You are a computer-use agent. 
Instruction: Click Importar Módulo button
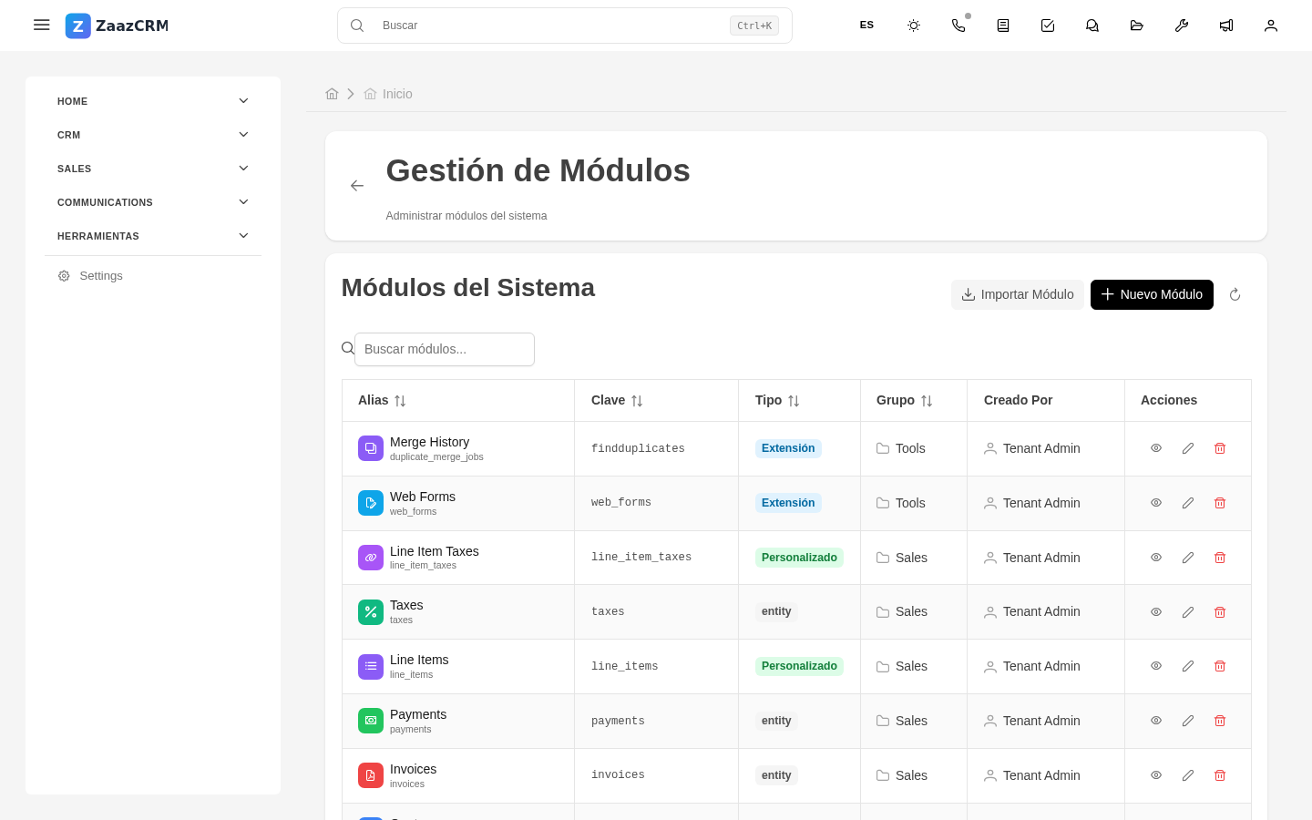pos(1018,294)
